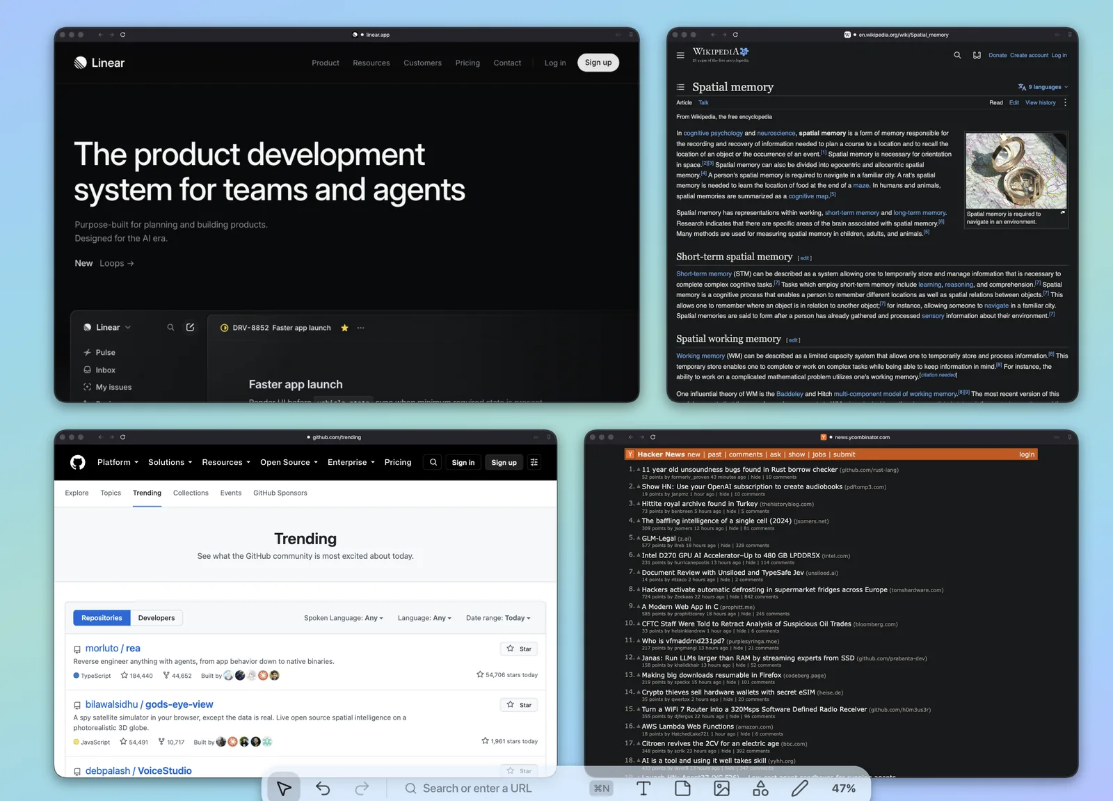Viewport: 1113px width, 801px height.
Task: Click the compose new issue icon in Linear
Action: pos(190,327)
